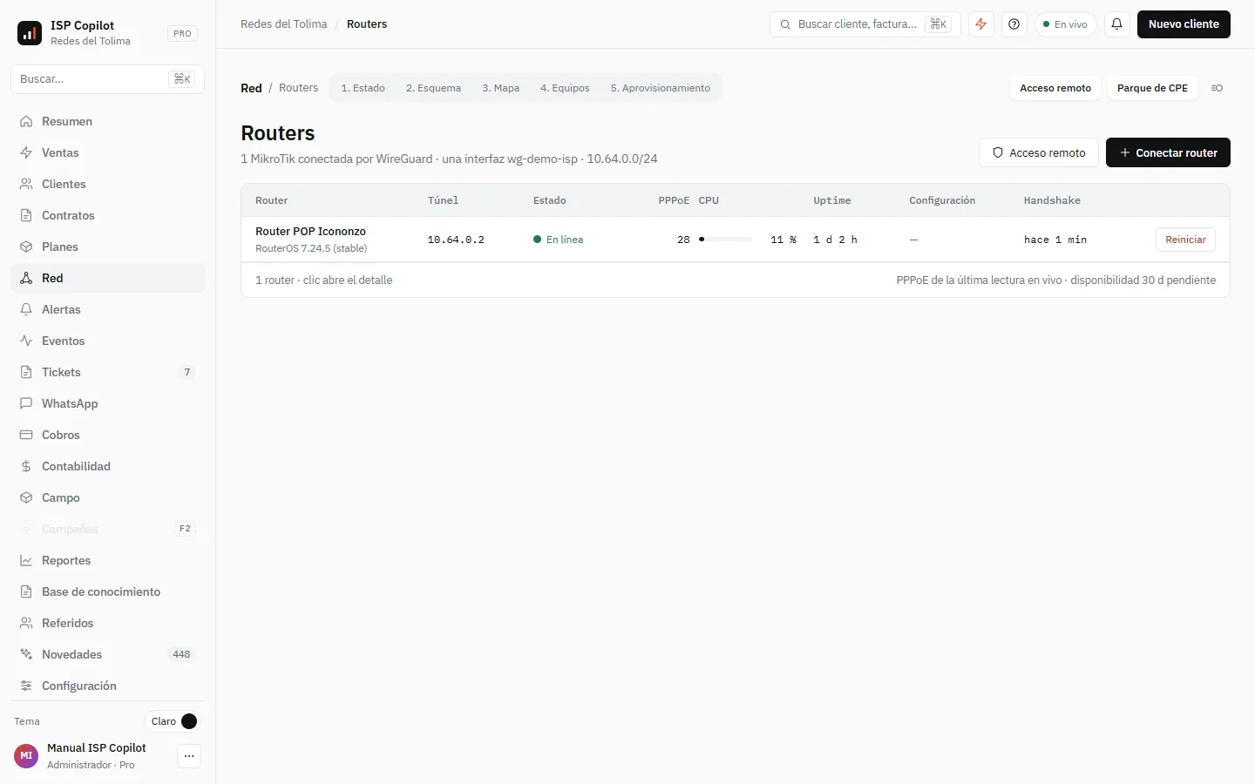Click the WhatsApp chat icon in sidebar
Screen dimensions: 1255x784
point(26,403)
